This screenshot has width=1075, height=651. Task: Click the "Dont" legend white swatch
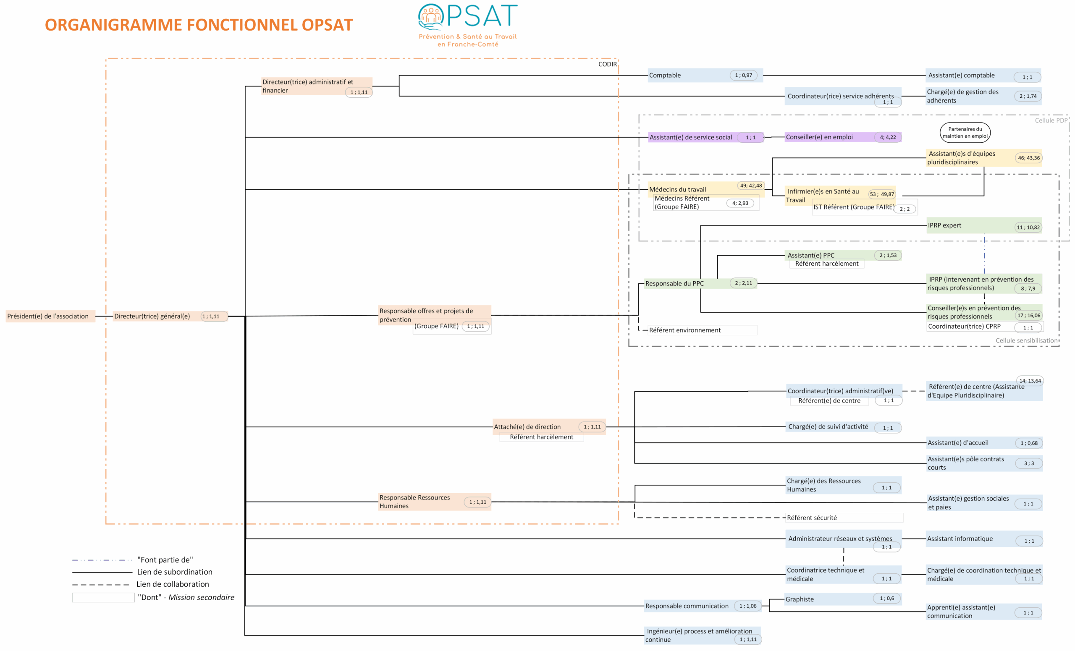point(103,597)
